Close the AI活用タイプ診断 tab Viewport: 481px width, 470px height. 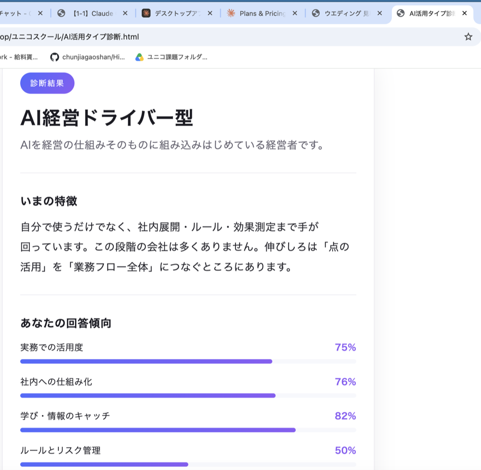click(464, 13)
